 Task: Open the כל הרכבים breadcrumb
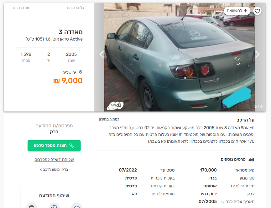pos(76,8)
